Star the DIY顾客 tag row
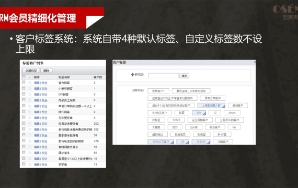 point(30,95)
